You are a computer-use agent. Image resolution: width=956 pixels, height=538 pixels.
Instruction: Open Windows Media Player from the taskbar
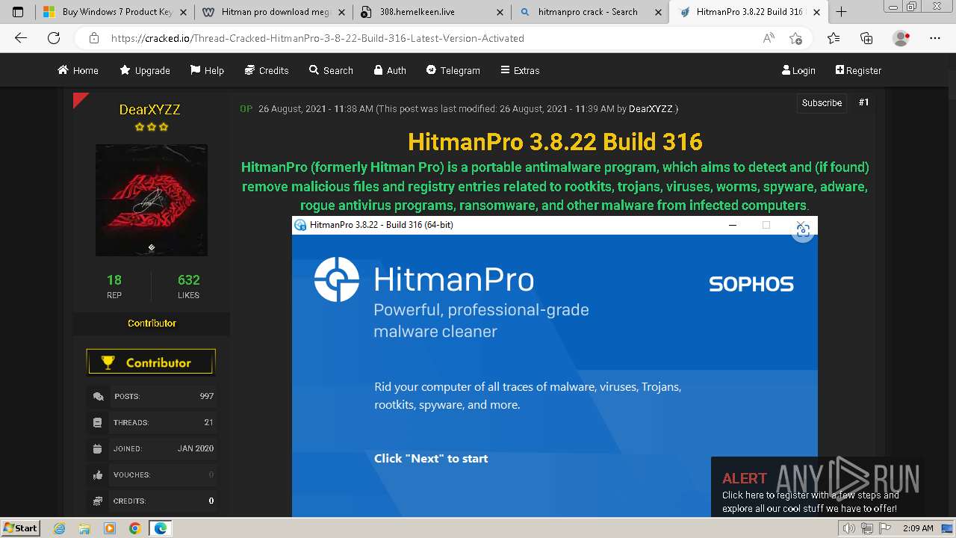click(110, 528)
